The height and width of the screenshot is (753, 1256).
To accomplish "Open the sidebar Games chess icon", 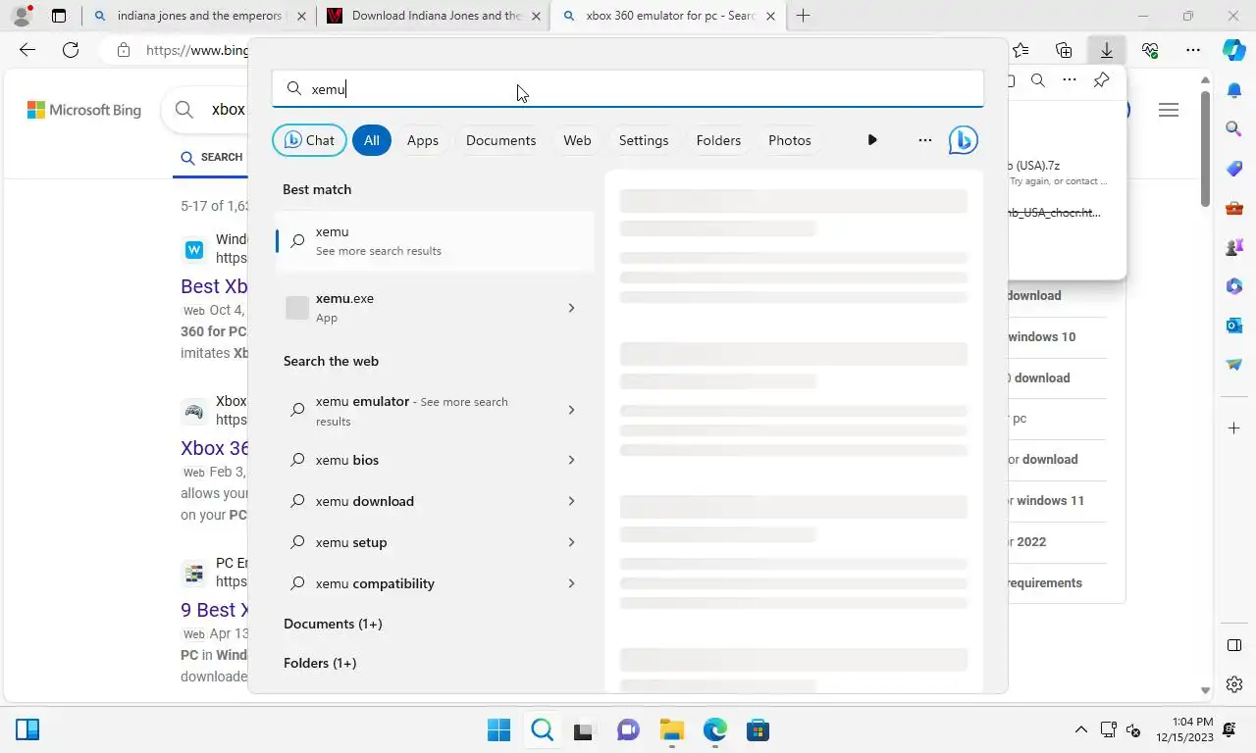I will tap(1234, 247).
